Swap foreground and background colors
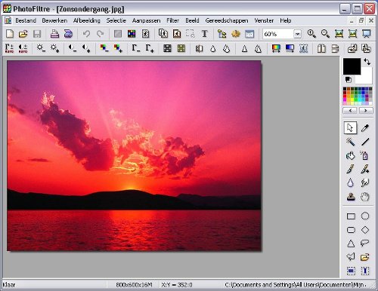Viewport: 378px width, 291px height. coord(367,62)
